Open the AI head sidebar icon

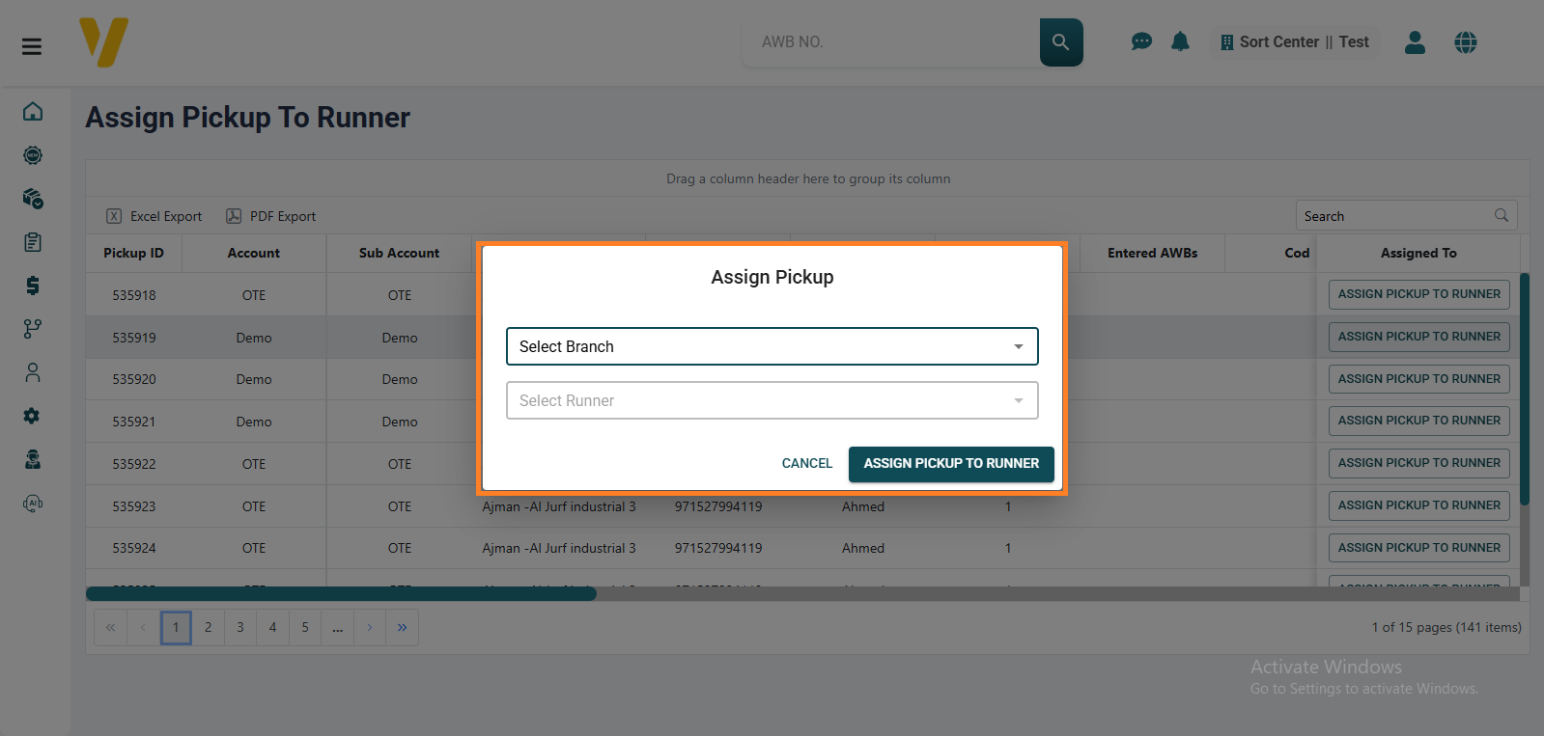tap(33, 503)
